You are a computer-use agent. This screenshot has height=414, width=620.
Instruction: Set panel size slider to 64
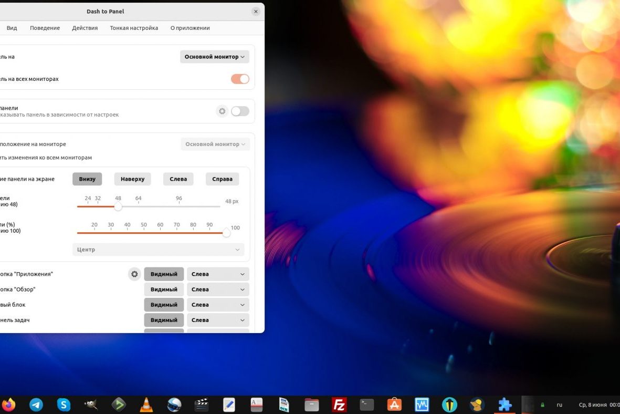point(138,206)
